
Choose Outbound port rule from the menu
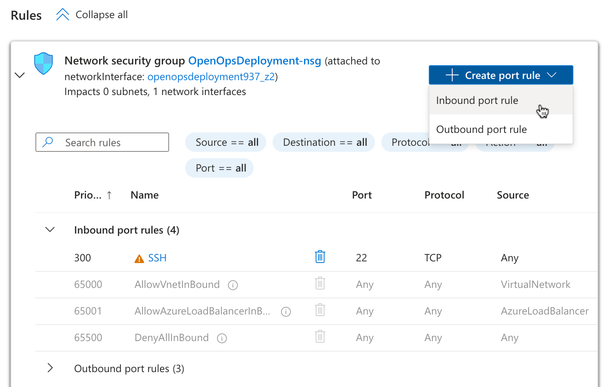click(481, 129)
